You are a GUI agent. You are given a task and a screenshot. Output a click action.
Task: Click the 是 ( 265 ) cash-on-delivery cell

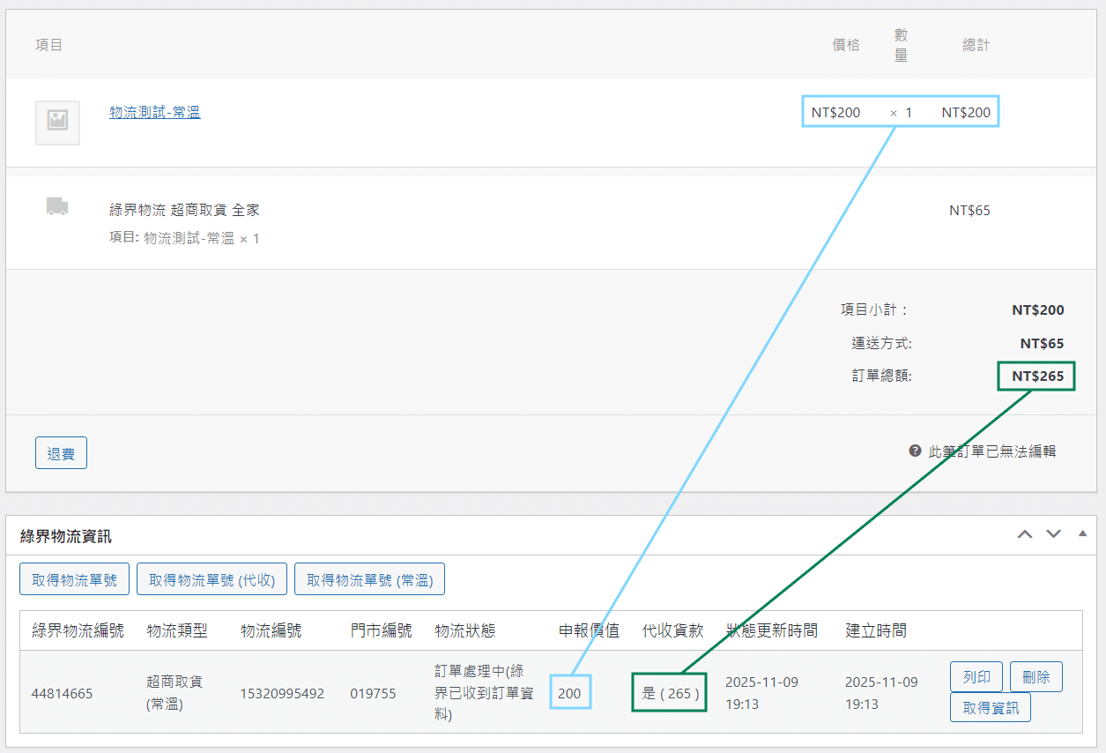click(x=670, y=693)
